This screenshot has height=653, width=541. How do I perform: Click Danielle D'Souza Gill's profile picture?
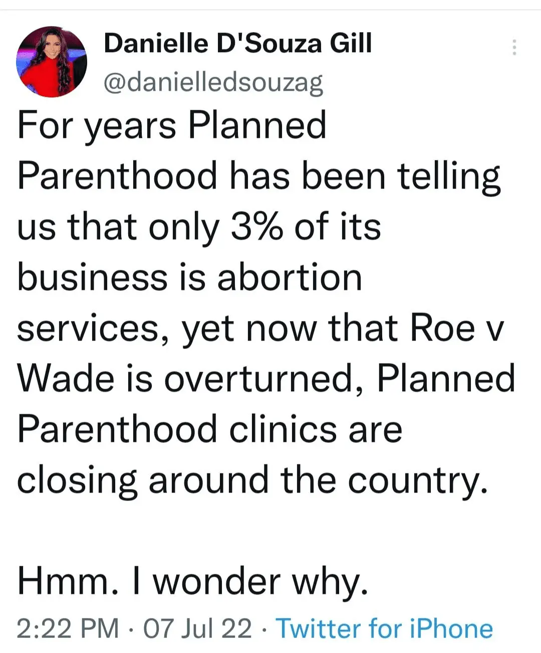coord(52,62)
